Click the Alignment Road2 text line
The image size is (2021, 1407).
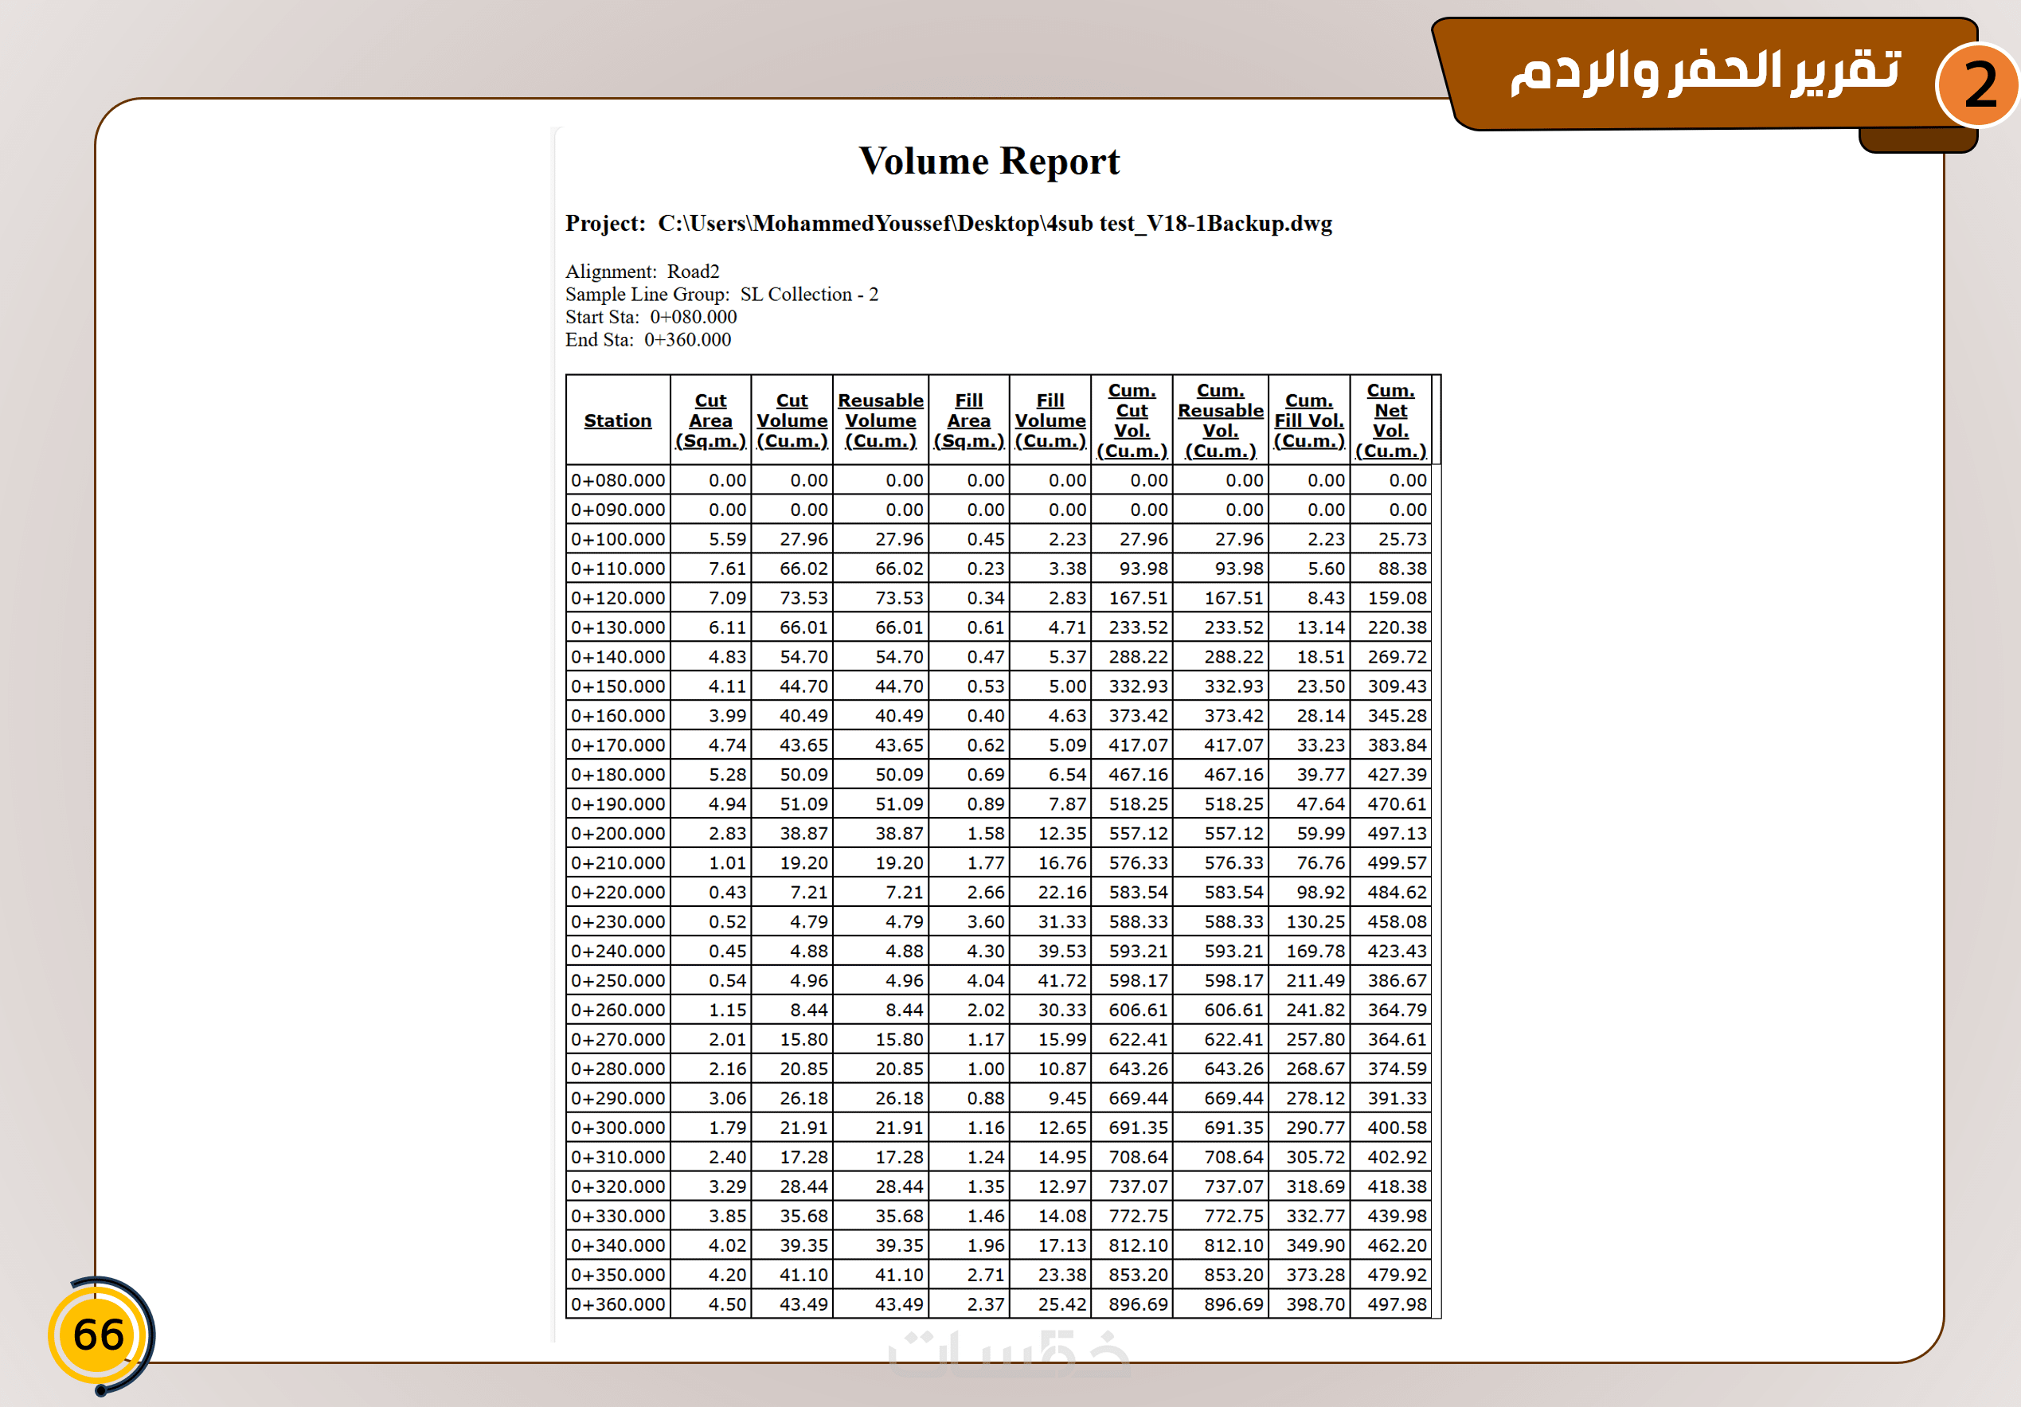[642, 271]
